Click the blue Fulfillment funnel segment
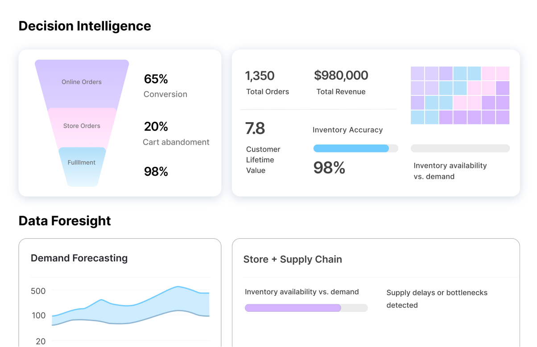 coord(82,163)
